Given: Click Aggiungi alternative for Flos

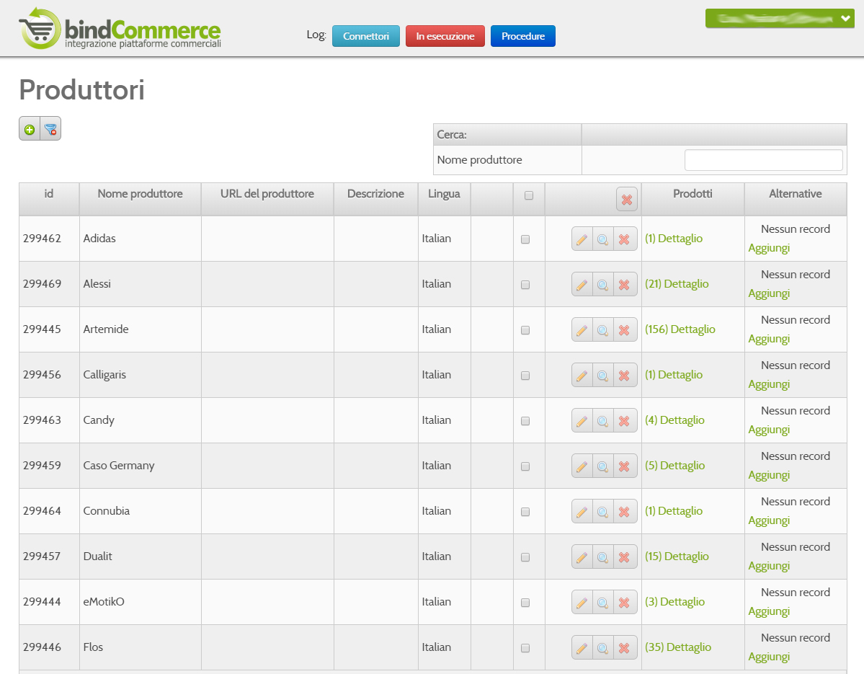Looking at the screenshot, I should click(x=769, y=657).
